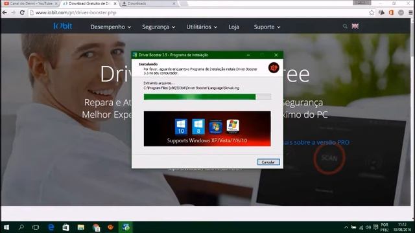Screen dimensions: 415x233
Task: Launch Microsoft Edge from the taskbar
Action: click(51, 227)
